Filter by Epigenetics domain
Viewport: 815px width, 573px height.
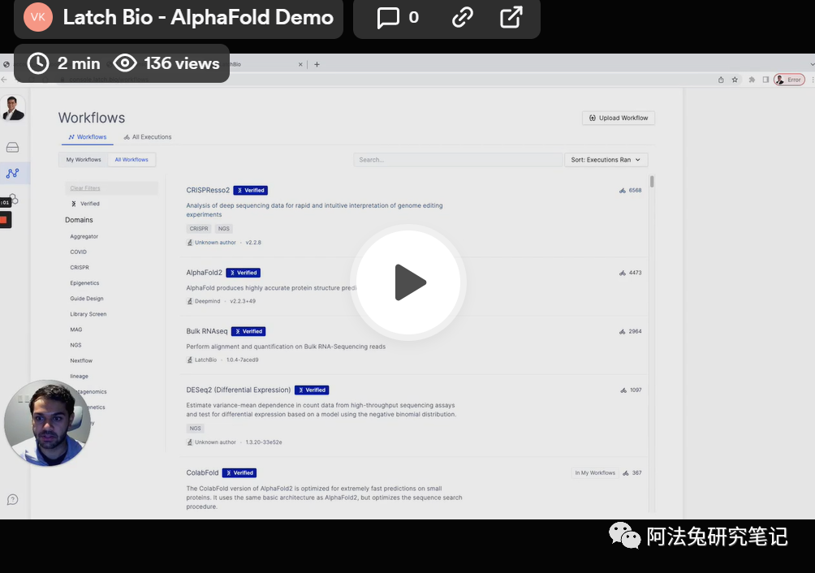[x=84, y=283]
